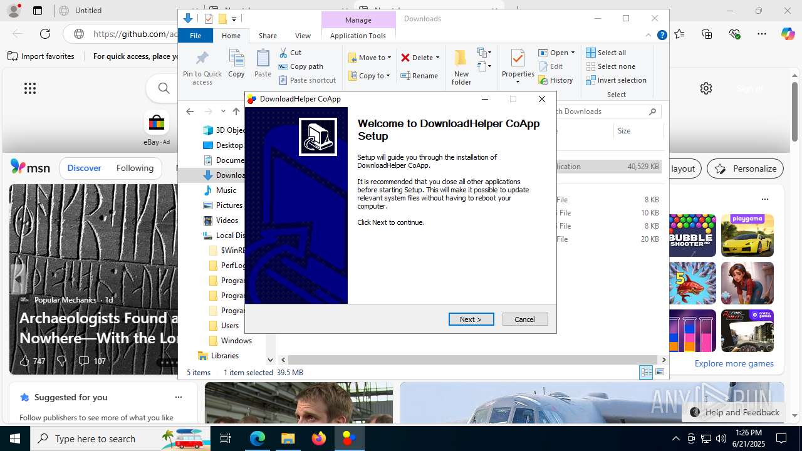Switch to the Home ribbon tab
This screenshot has height=451, width=802.
point(231,36)
